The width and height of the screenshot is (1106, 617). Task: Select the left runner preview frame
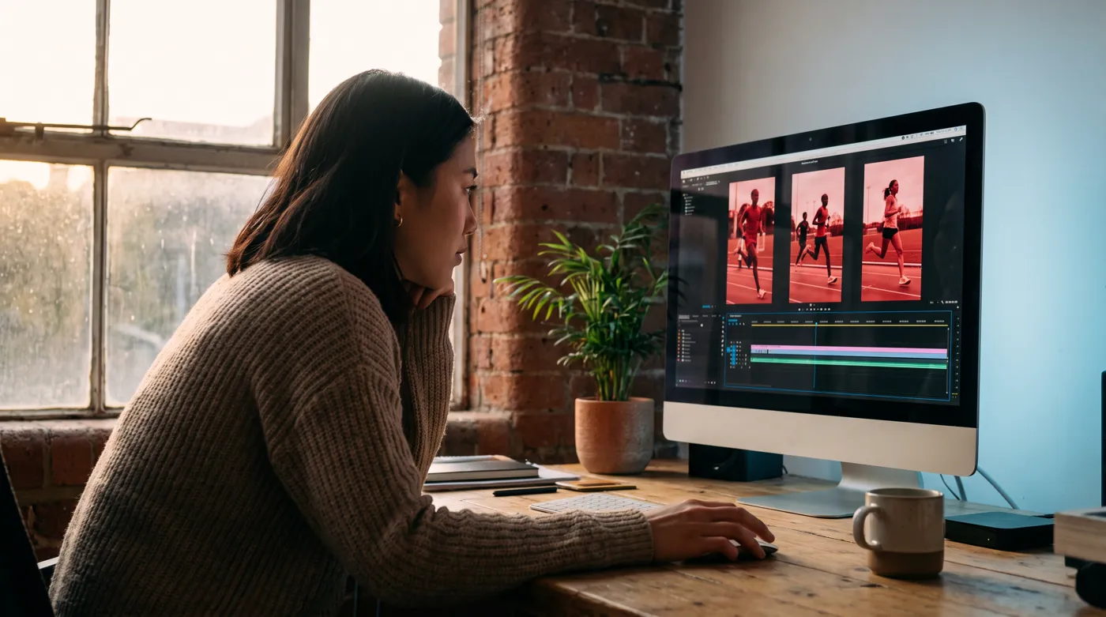750,240
